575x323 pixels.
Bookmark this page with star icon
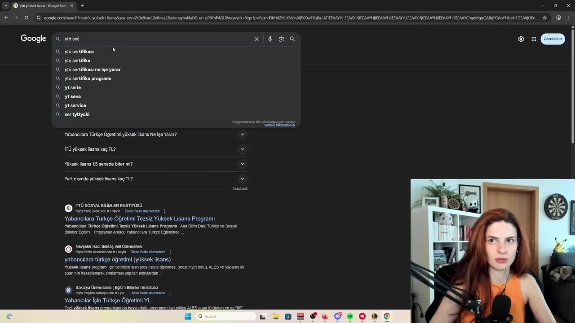(544, 17)
